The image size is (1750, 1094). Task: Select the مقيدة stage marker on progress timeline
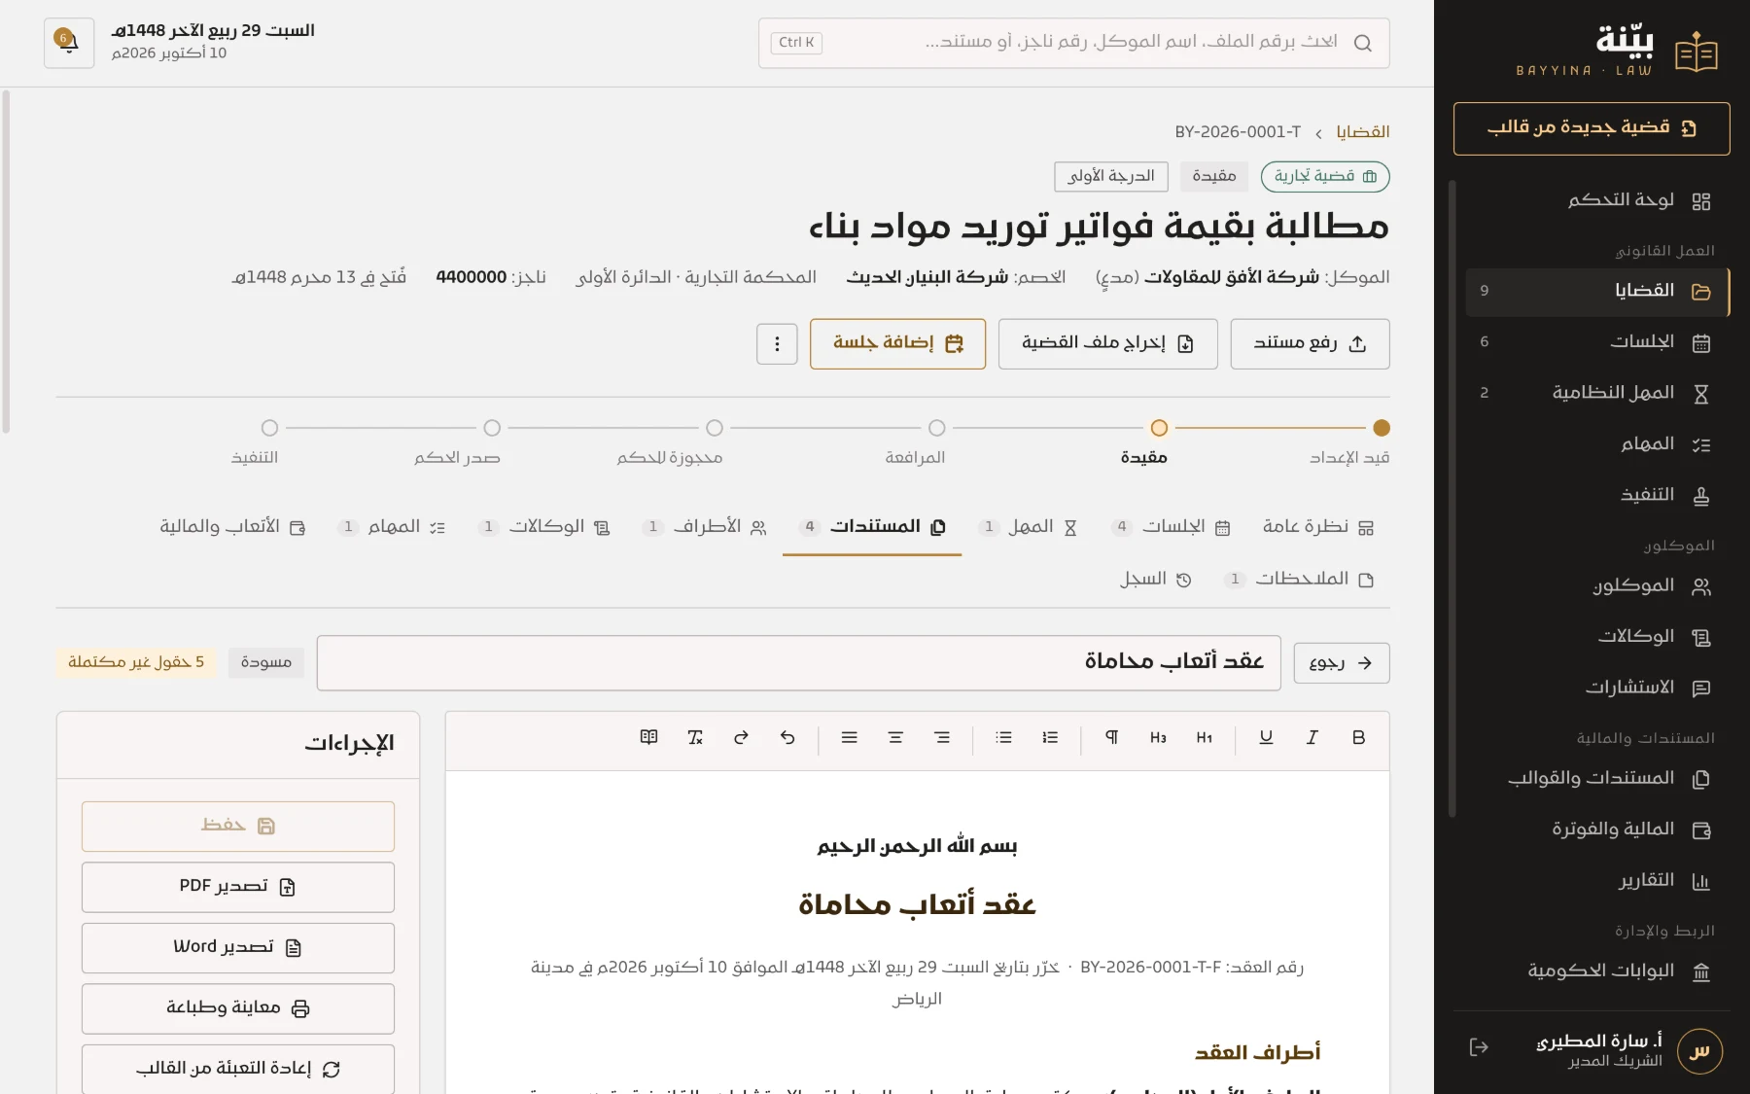(x=1159, y=428)
